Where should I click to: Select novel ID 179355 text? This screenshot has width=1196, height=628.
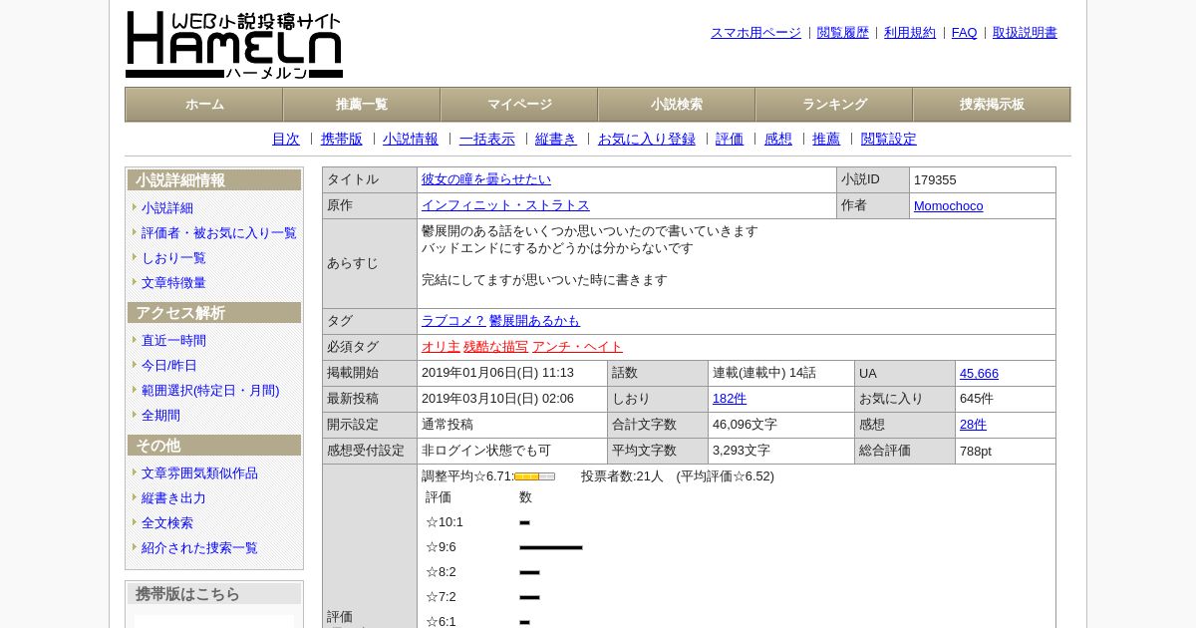point(935,180)
